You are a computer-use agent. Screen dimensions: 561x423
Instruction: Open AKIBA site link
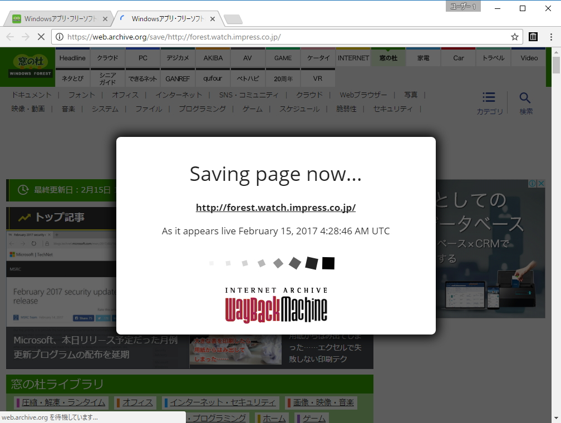click(213, 58)
